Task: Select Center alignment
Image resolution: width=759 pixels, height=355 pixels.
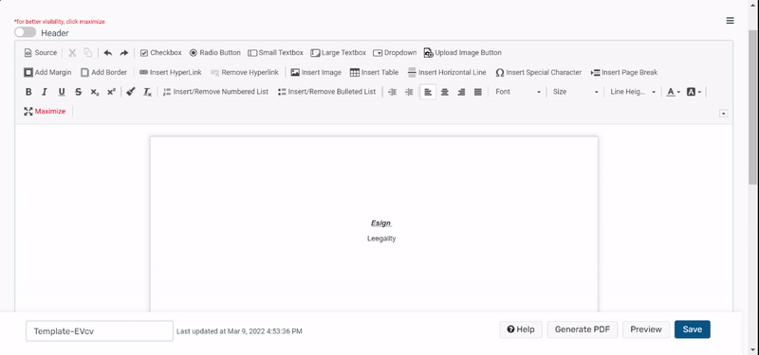Action: coord(444,92)
